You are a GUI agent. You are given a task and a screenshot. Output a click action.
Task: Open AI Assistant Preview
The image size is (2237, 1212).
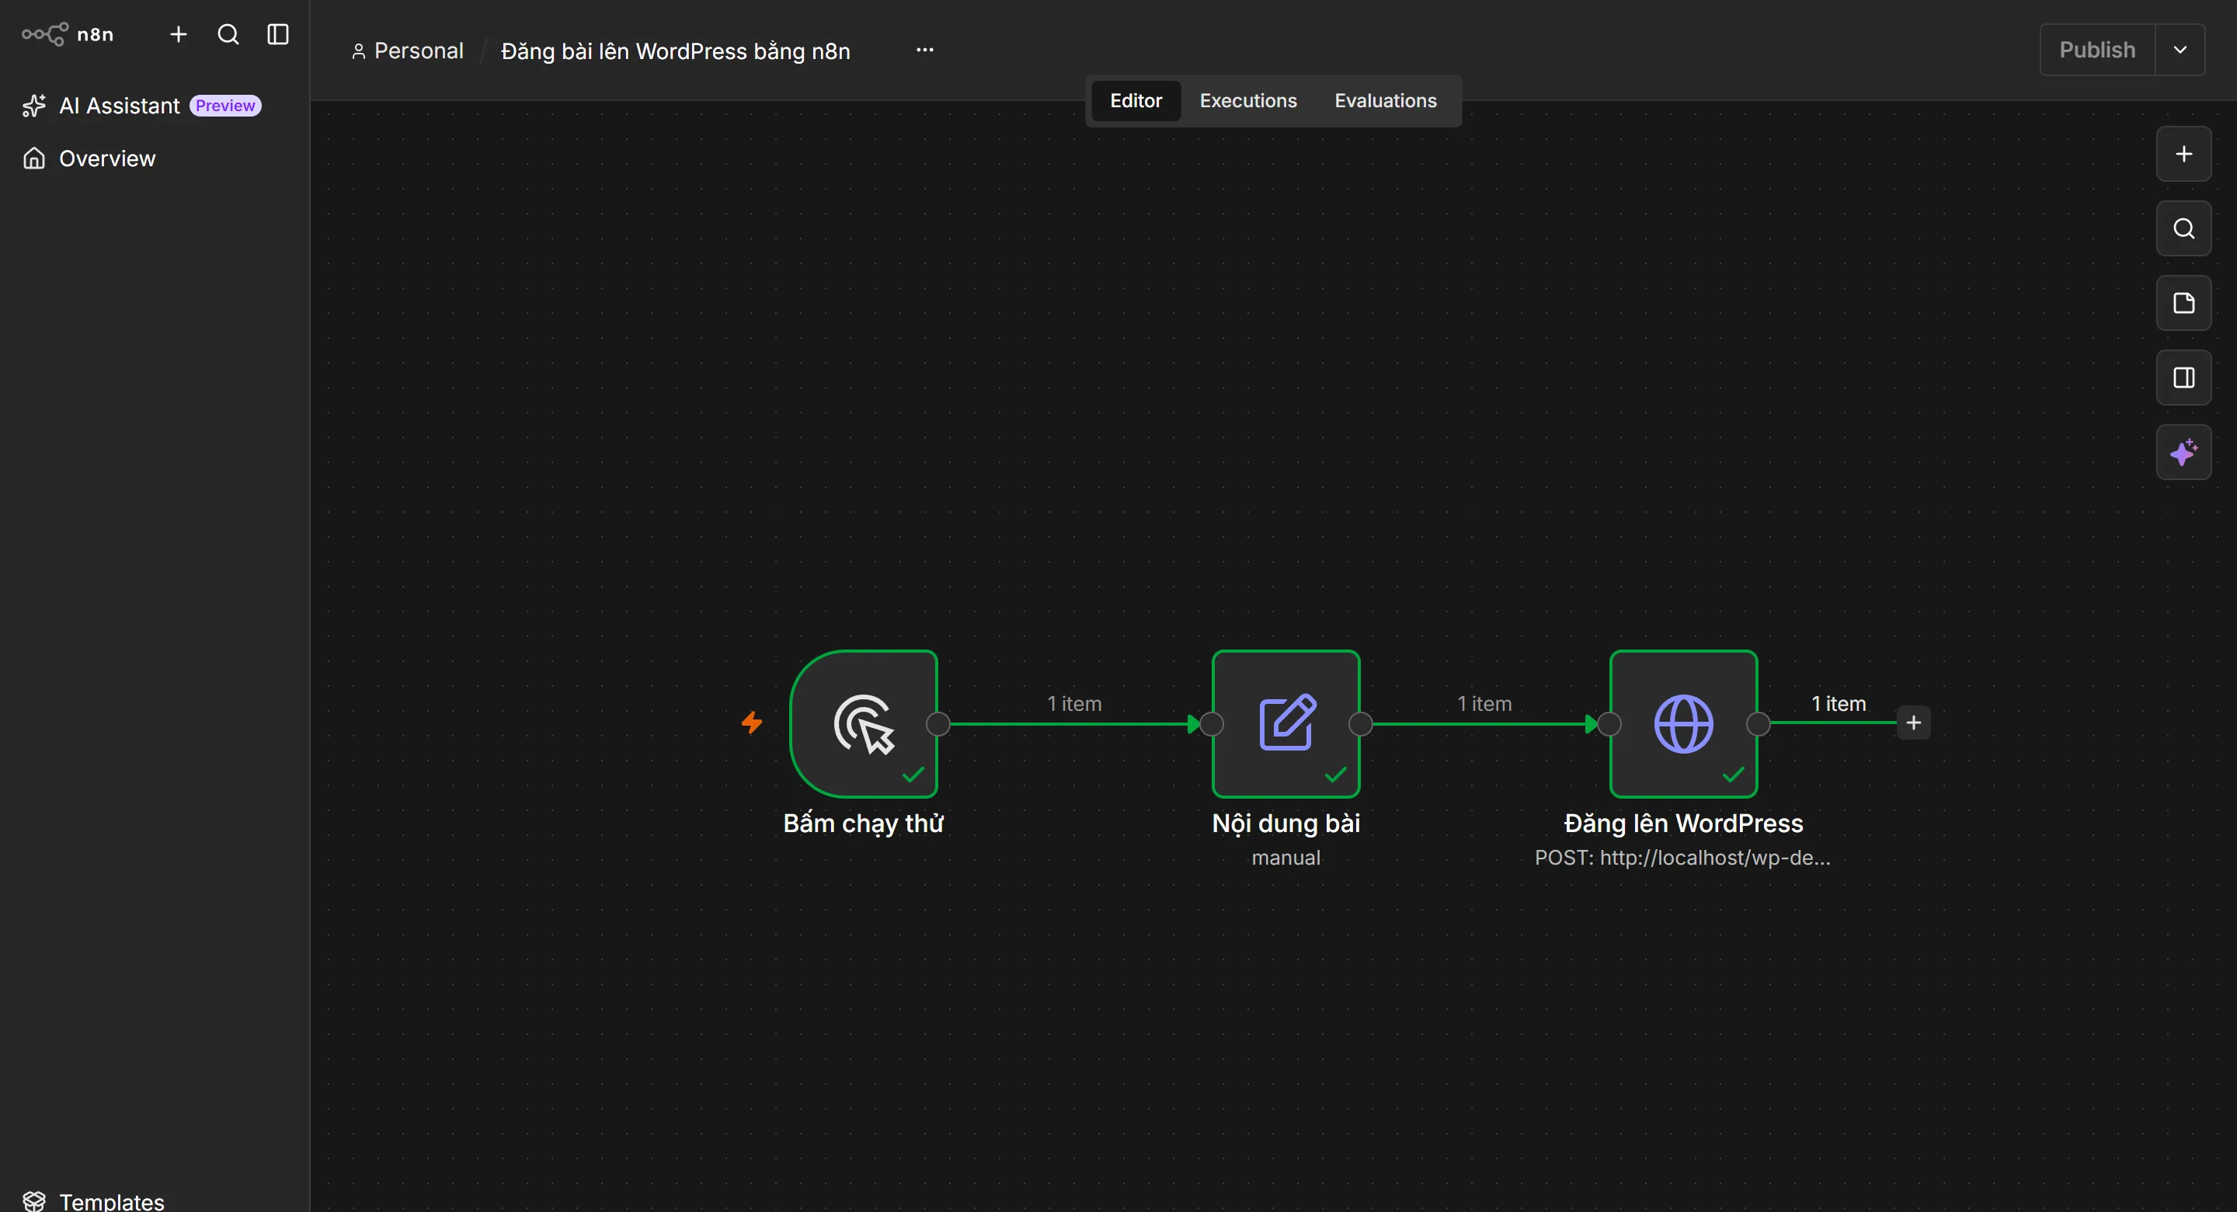click(141, 106)
